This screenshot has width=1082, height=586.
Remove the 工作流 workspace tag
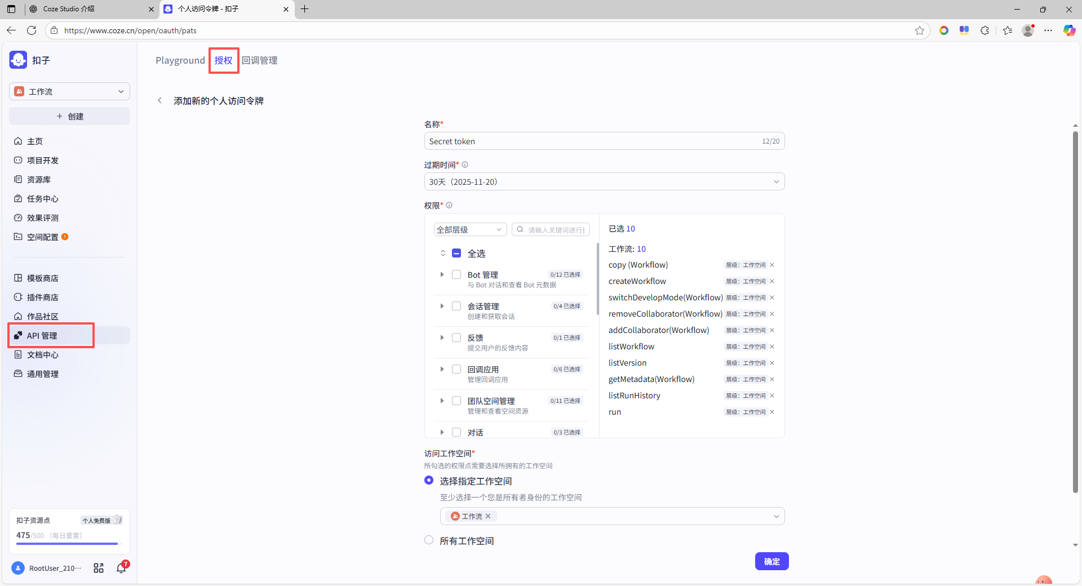click(488, 516)
